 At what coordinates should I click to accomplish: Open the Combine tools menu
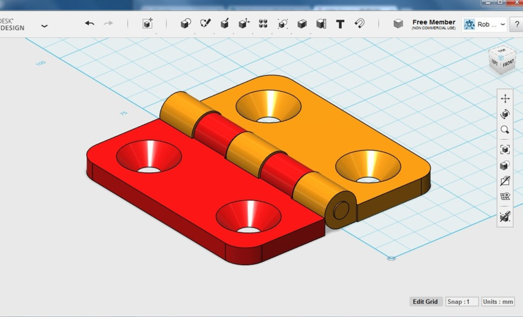point(302,23)
